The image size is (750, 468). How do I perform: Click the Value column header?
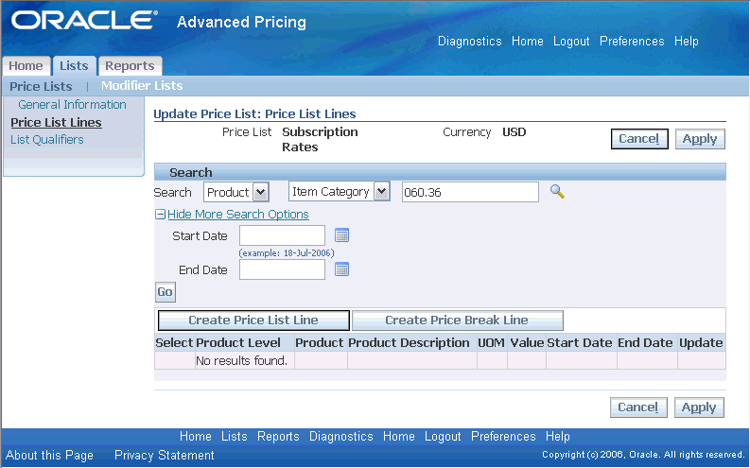coord(527,343)
